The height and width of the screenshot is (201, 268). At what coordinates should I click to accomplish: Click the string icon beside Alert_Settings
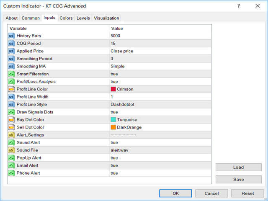pyautogui.click(x=11, y=135)
